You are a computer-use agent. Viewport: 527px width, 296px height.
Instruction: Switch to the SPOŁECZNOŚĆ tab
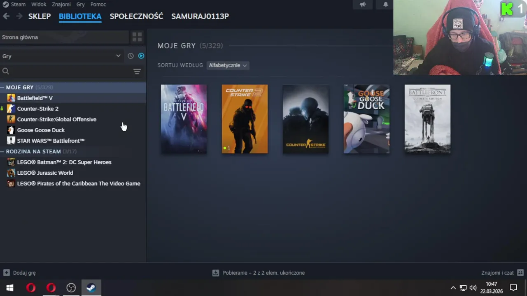coord(136,16)
